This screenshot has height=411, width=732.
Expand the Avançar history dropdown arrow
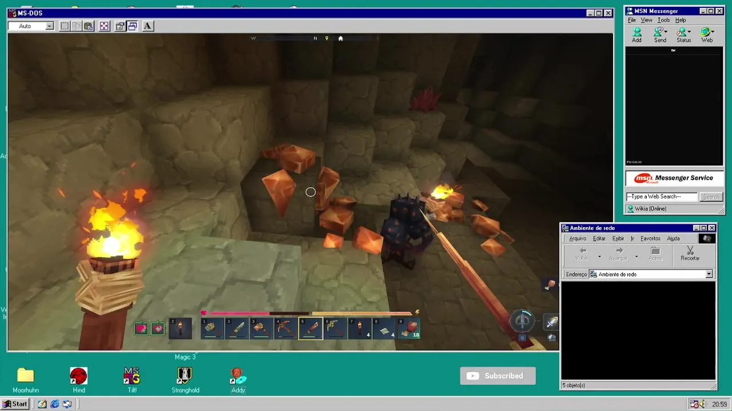(x=636, y=256)
